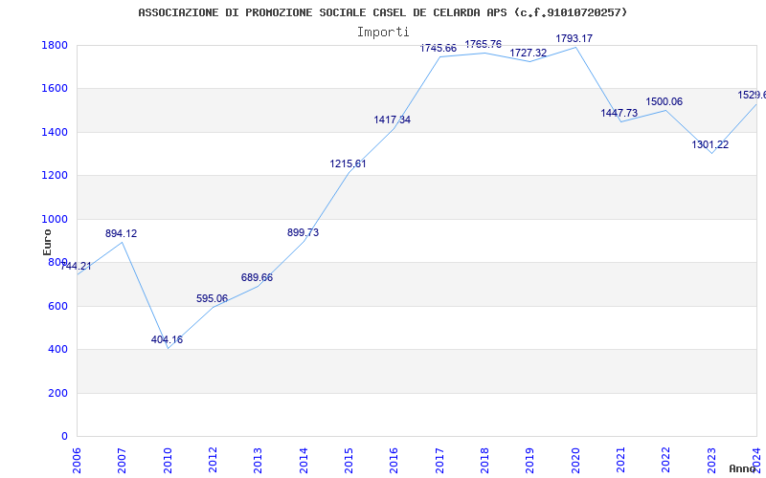766x478 pixels.
Task: Select the 2022 x-axis year label
Action: pos(665,460)
